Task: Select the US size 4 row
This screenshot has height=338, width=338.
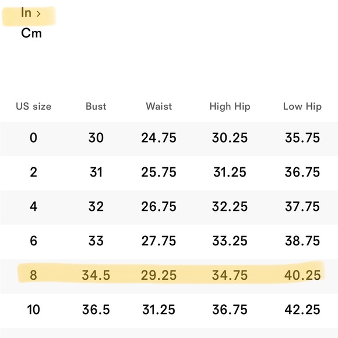Action: pyautogui.click(x=169, y=207)
